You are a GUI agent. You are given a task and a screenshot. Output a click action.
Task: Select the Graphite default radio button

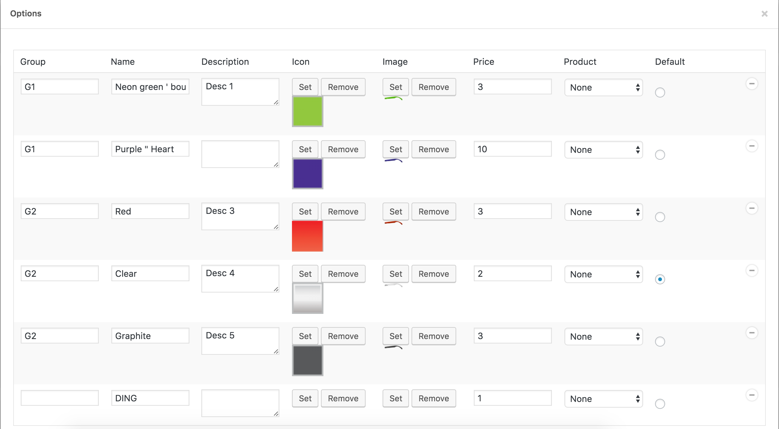660,342
